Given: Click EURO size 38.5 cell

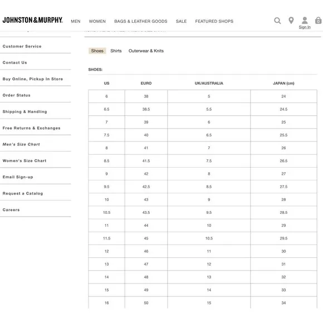Looking at the screenshot, I should 146,109.
